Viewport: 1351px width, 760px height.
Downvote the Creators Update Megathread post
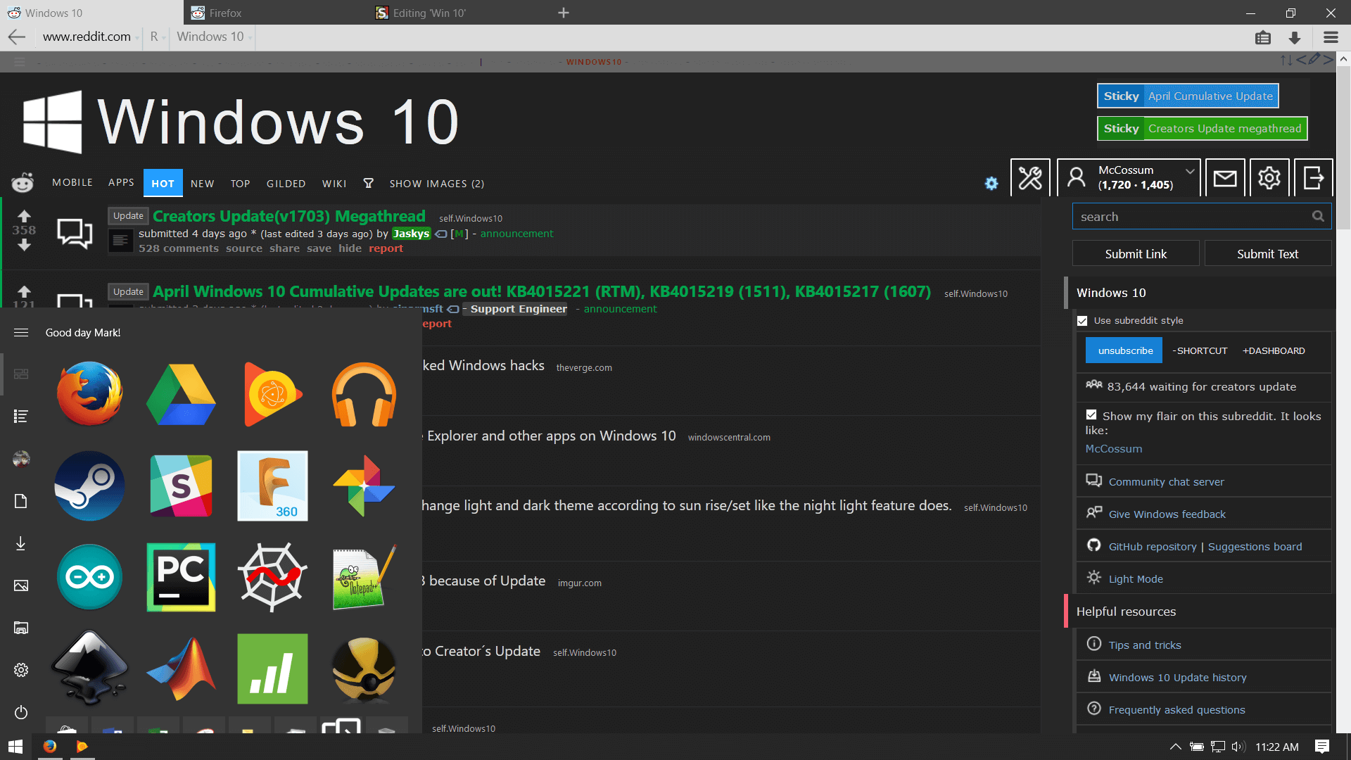click(24, 244)
